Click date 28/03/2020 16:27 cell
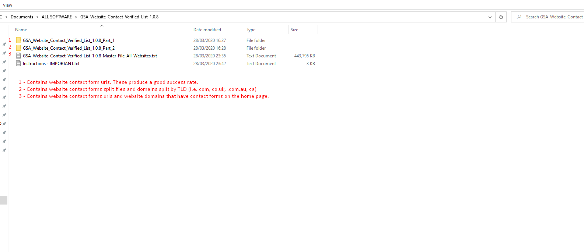The width and height of the screenshot is (584, 252). 210,40
